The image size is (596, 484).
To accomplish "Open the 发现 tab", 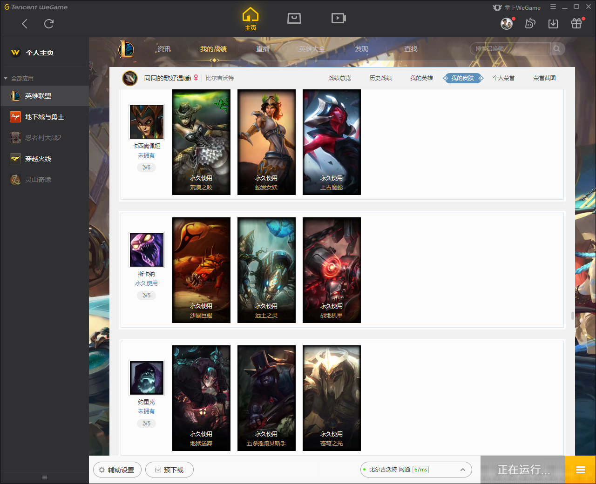I will (361, 49).
